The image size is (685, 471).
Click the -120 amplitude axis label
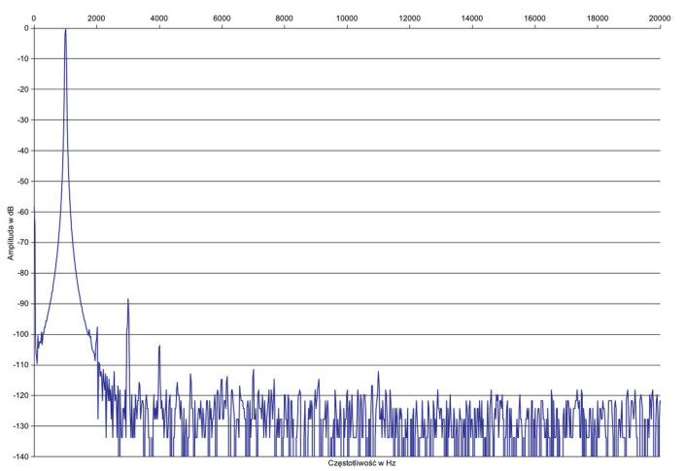pos(21,395)
